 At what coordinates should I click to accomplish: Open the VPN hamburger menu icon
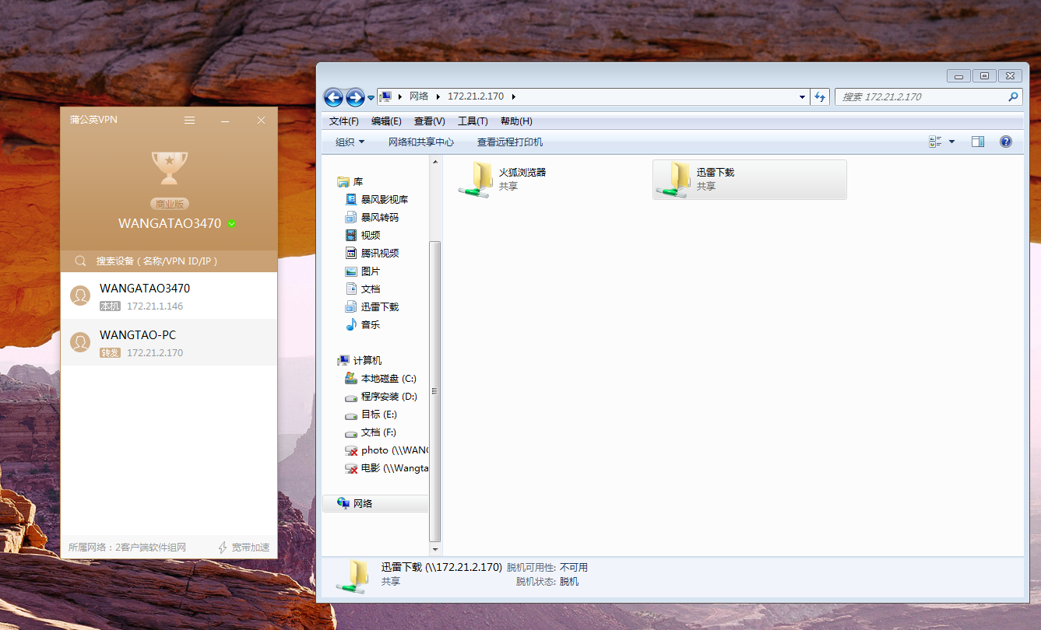(x=189, y=120)
